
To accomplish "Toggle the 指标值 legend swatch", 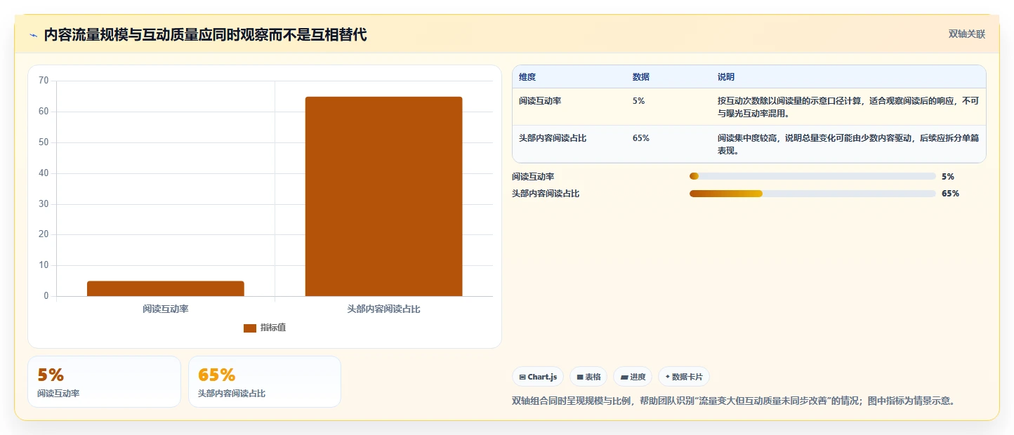I will tap(250, 328).
